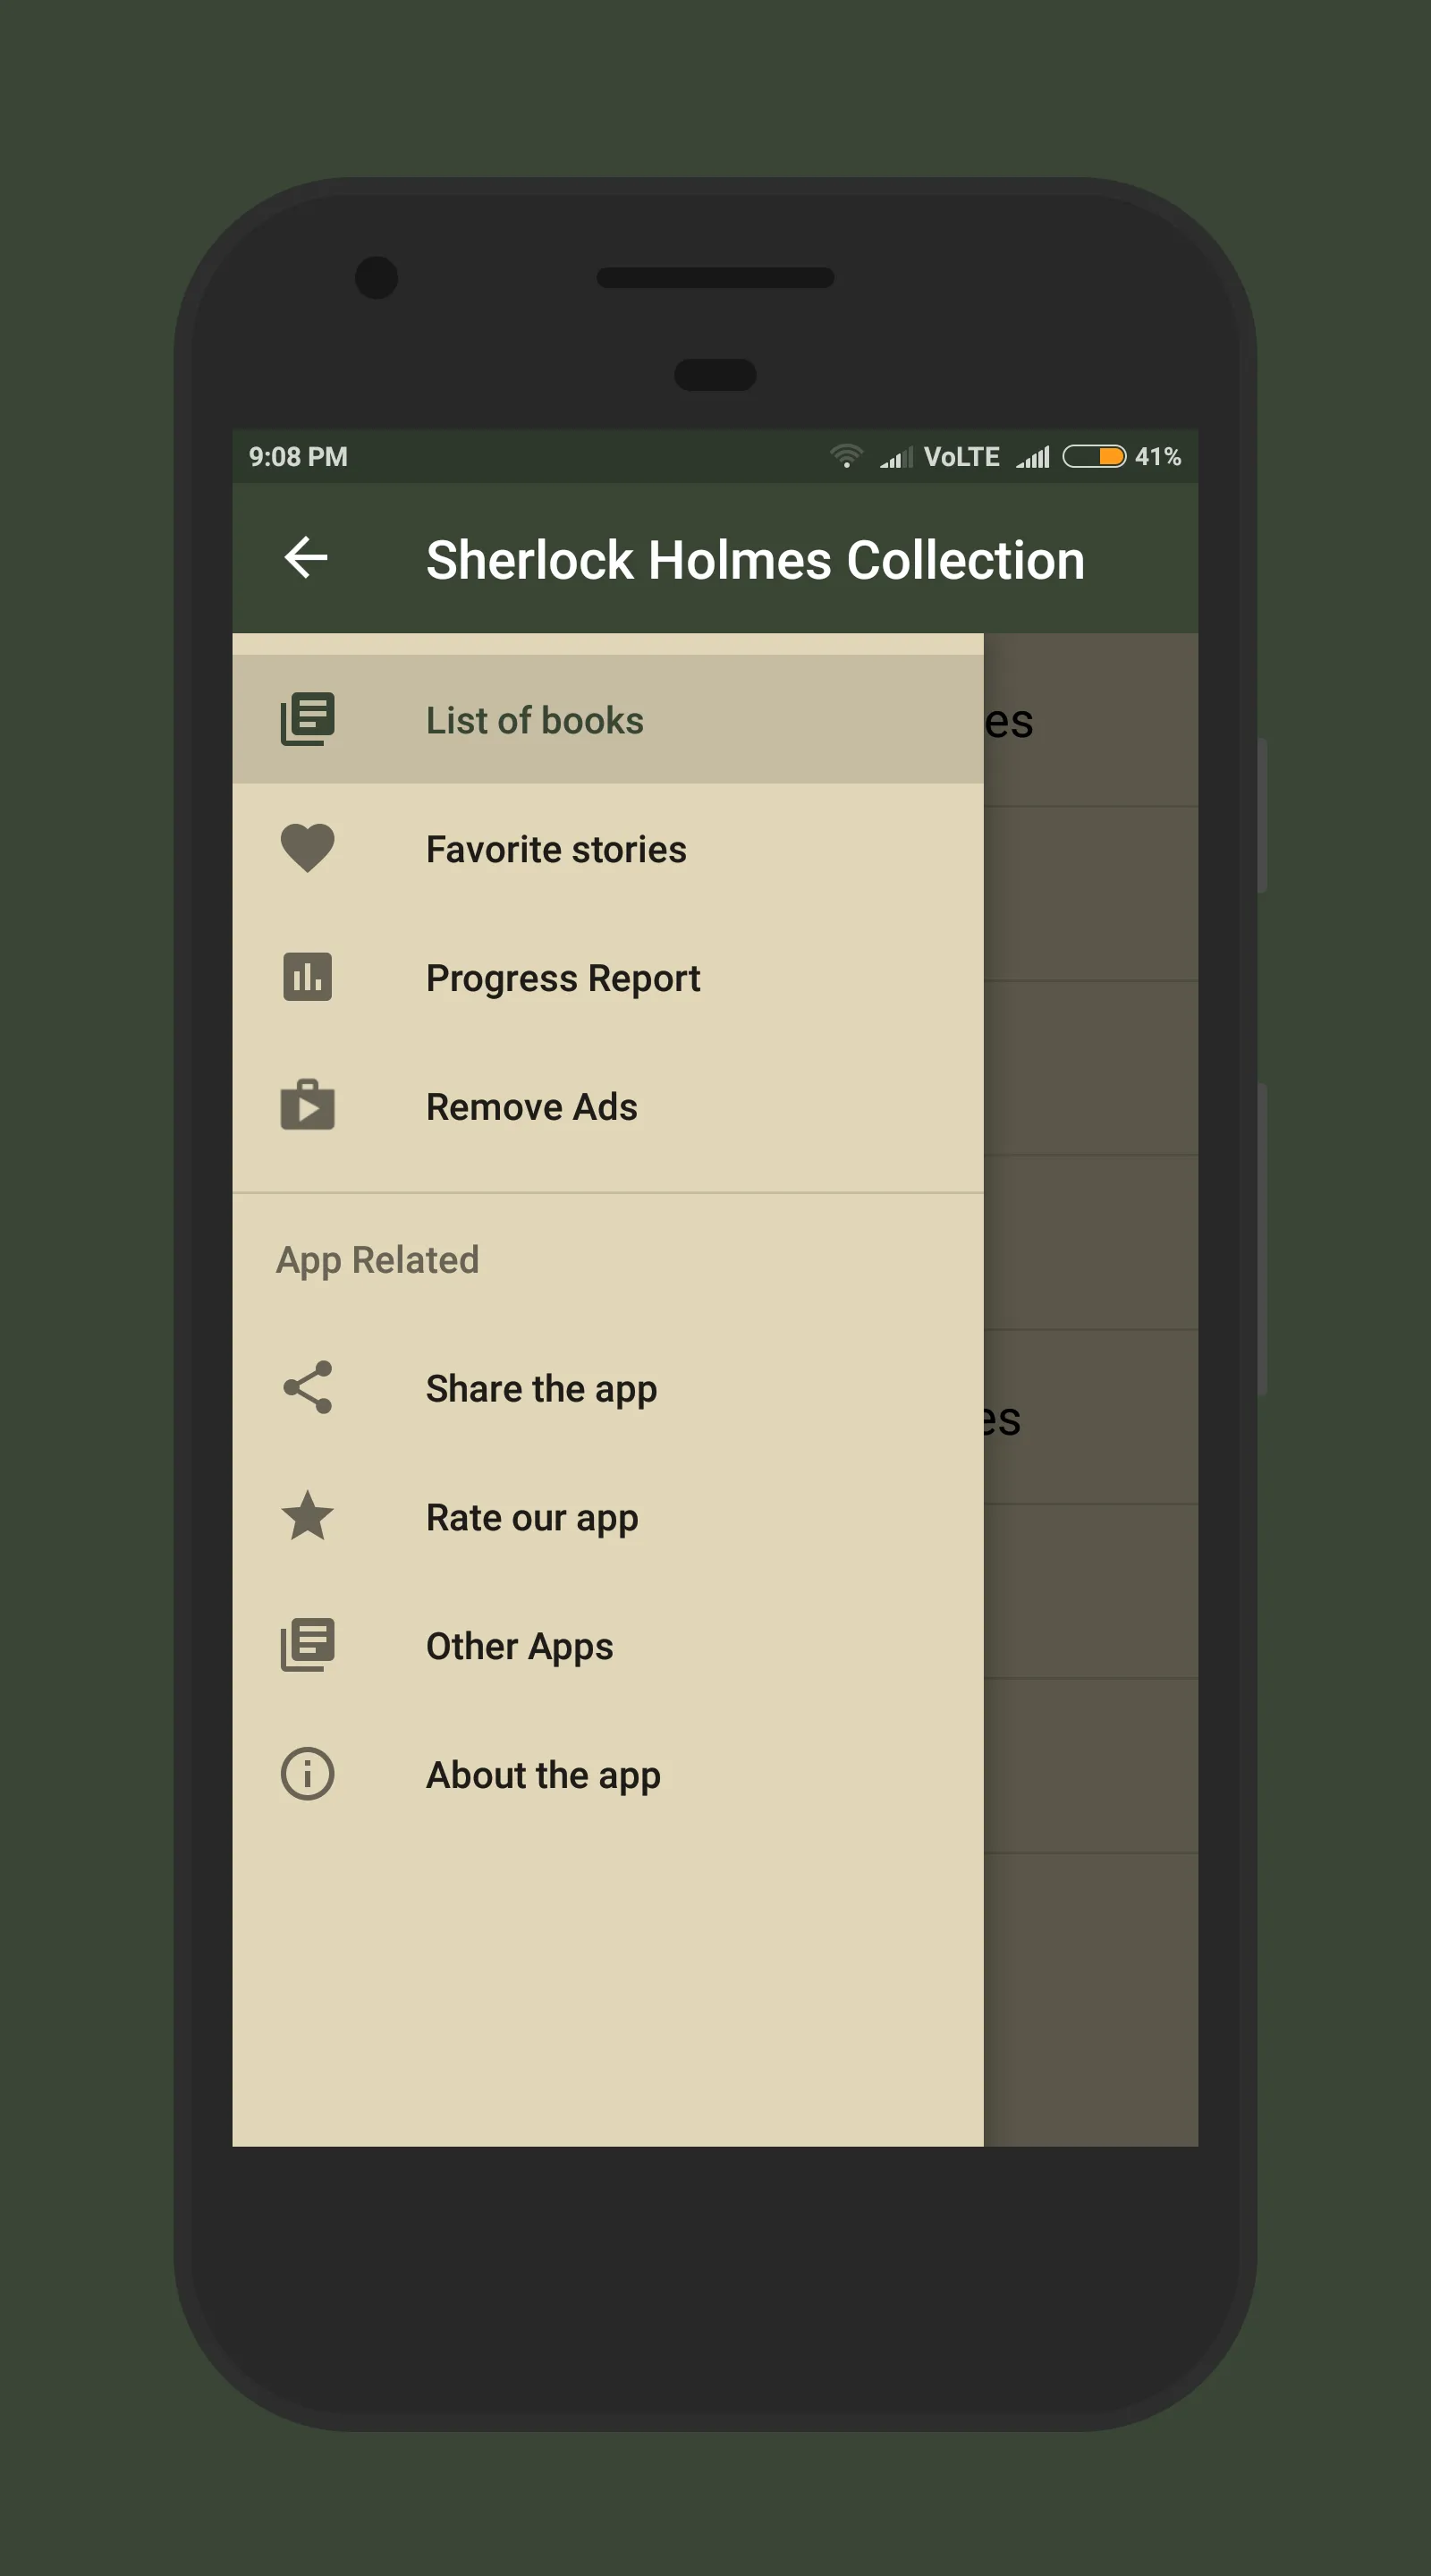Select Remove Ads
Viewport: 1431px width, 2576px height.
pyautogui.click(x=608, y=1106)
